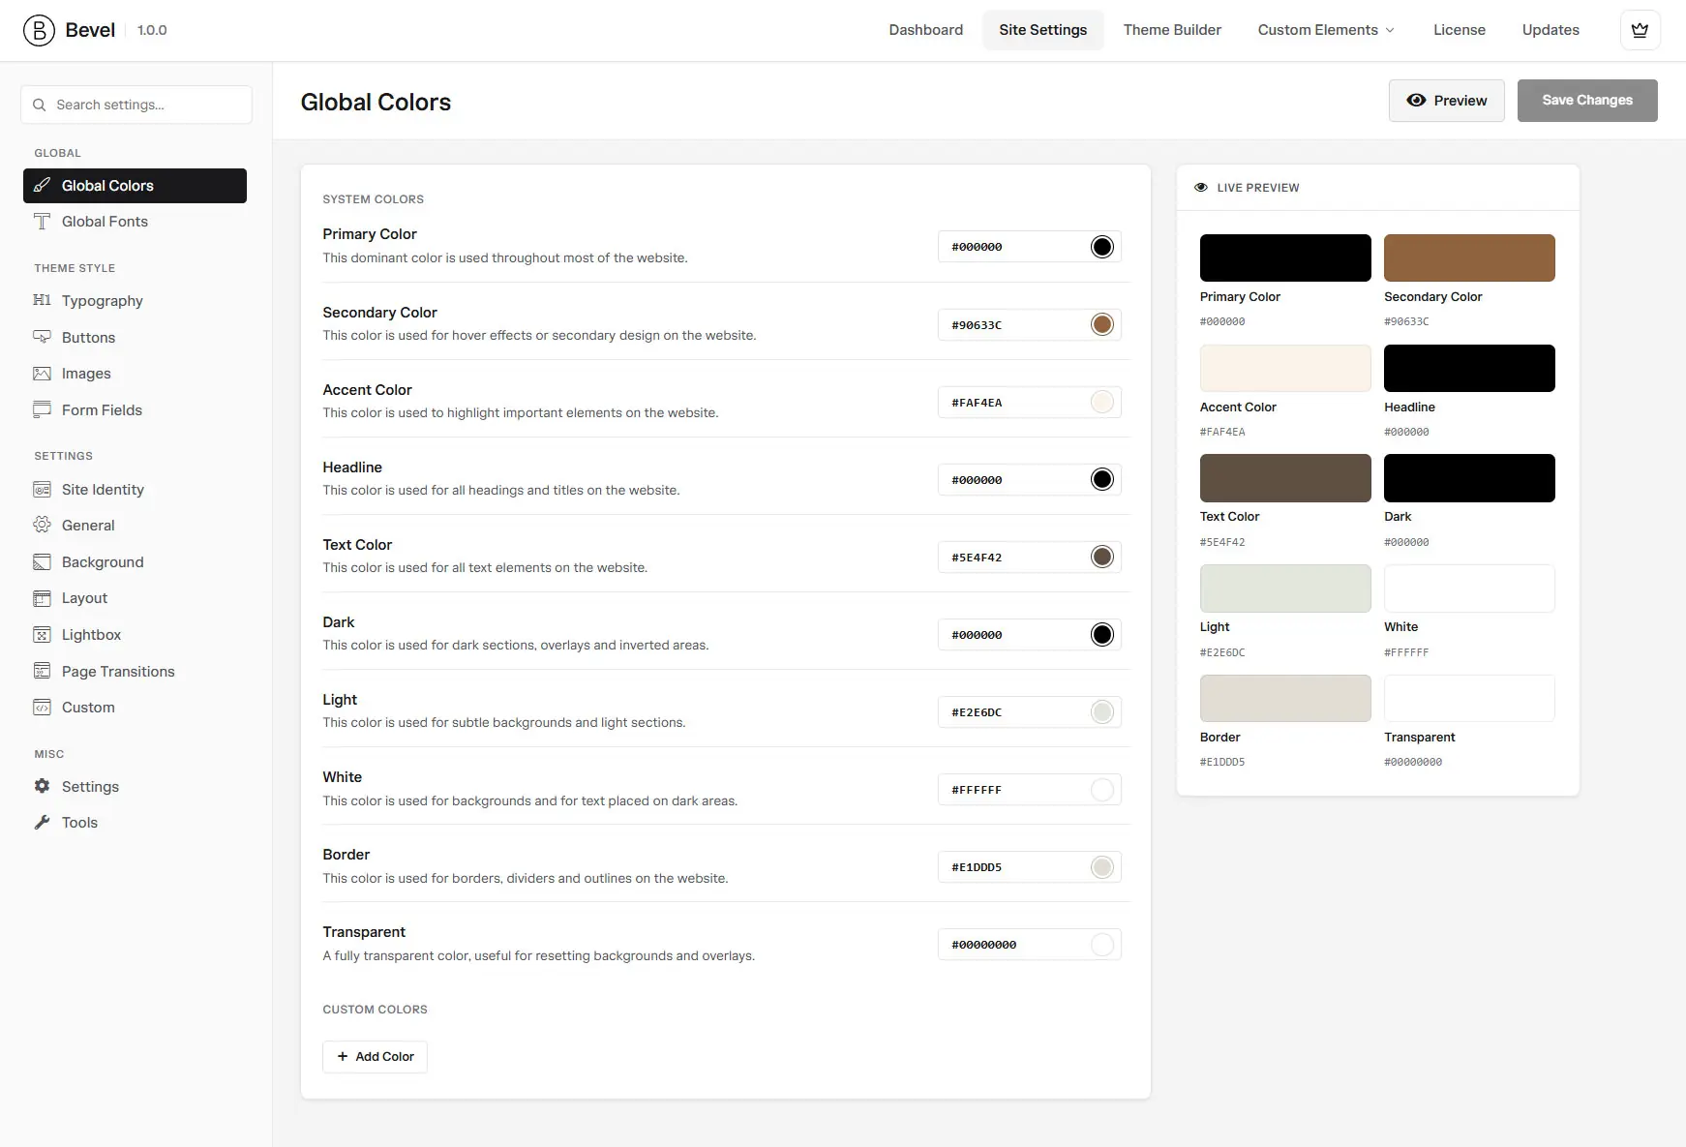This screenshot has width=1686, height=1147.
Task: Open Border color picker swatch
Action: (x=1102, y=866)
